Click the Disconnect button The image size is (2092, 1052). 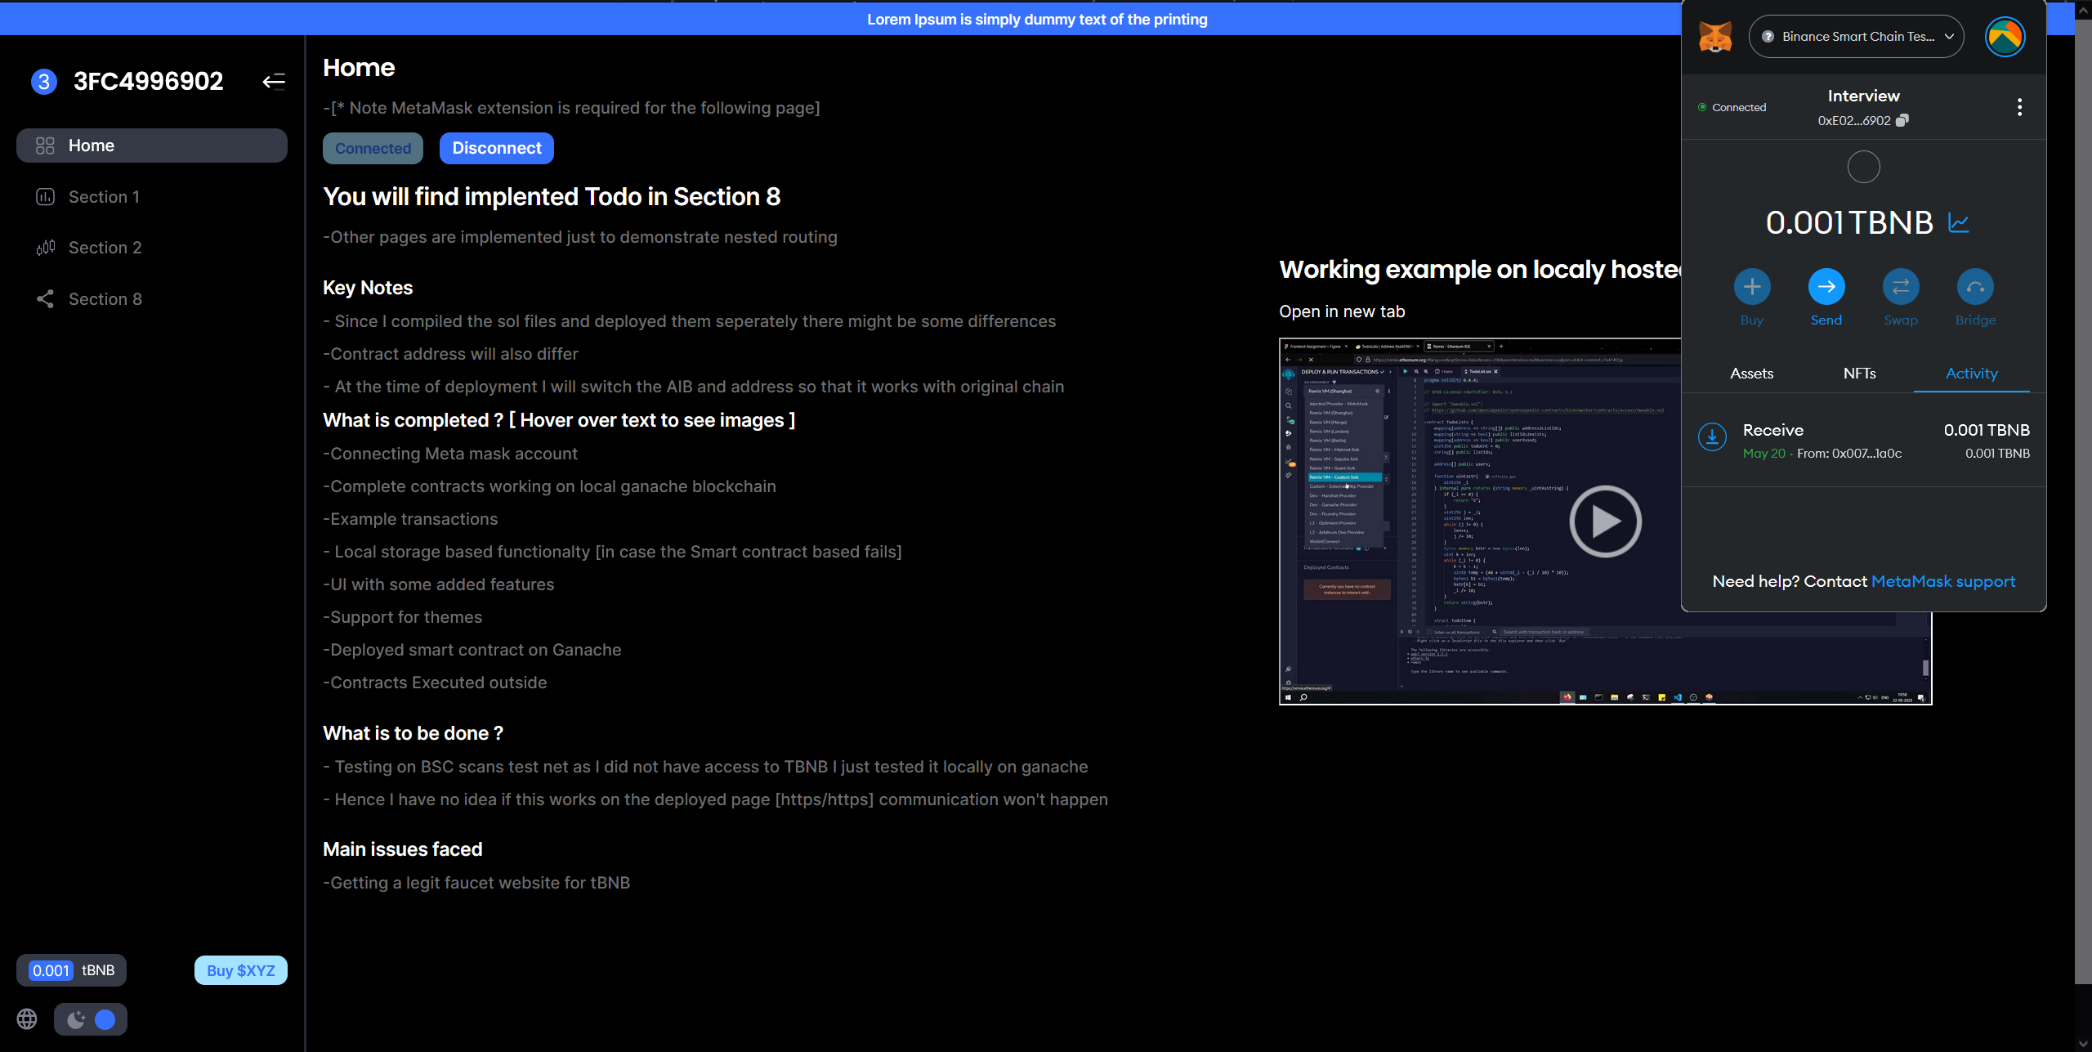pos(497,148)
